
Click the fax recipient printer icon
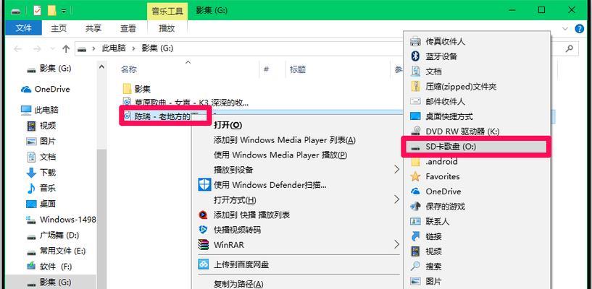click(415, 41)
